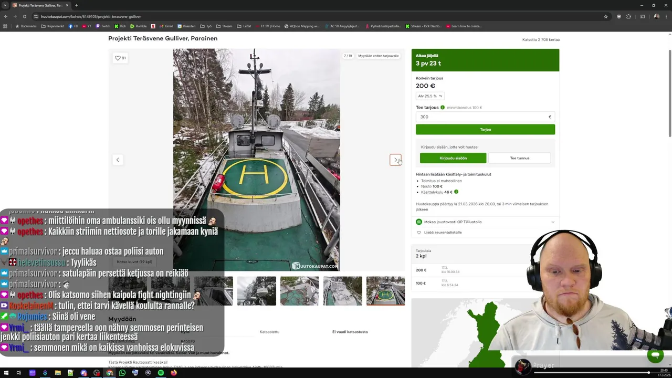Open WhatsApp from the taskbar
This screenshot has width=672, height=378.
(x=122, y=373)
